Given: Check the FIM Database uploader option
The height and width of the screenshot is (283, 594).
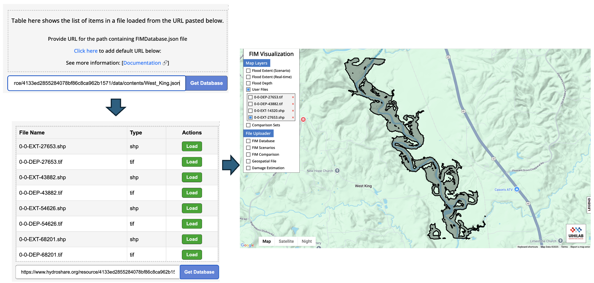Looking at the screenshot, I should (x=248, y=141).
